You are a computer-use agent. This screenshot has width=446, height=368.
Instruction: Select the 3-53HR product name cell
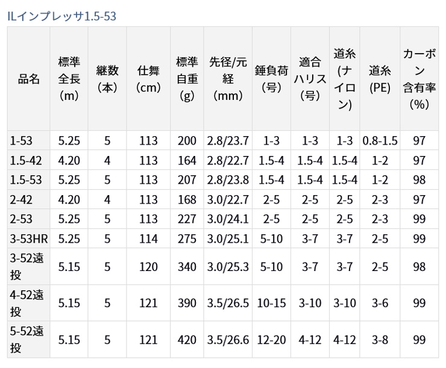[28, 239]
